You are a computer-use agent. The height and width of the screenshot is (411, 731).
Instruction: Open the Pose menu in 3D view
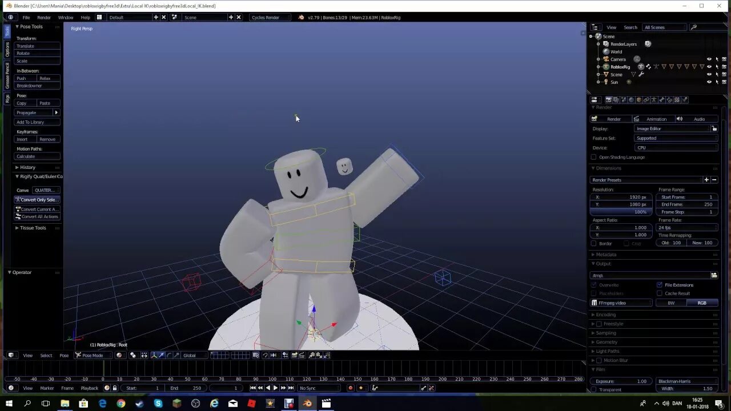pos(64,355)
